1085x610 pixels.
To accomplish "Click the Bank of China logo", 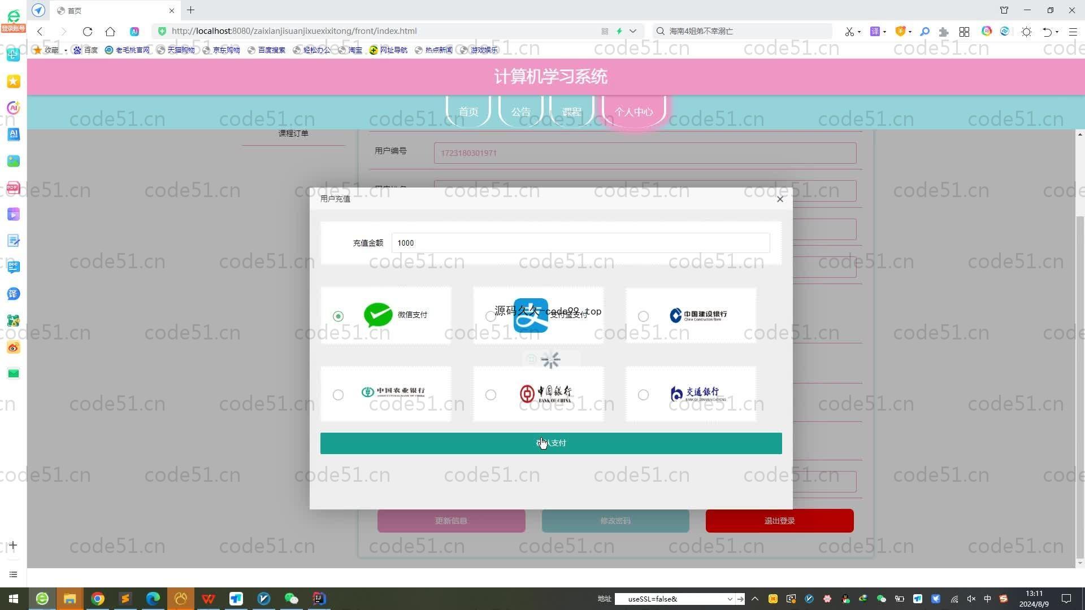I will click(546, 394).
